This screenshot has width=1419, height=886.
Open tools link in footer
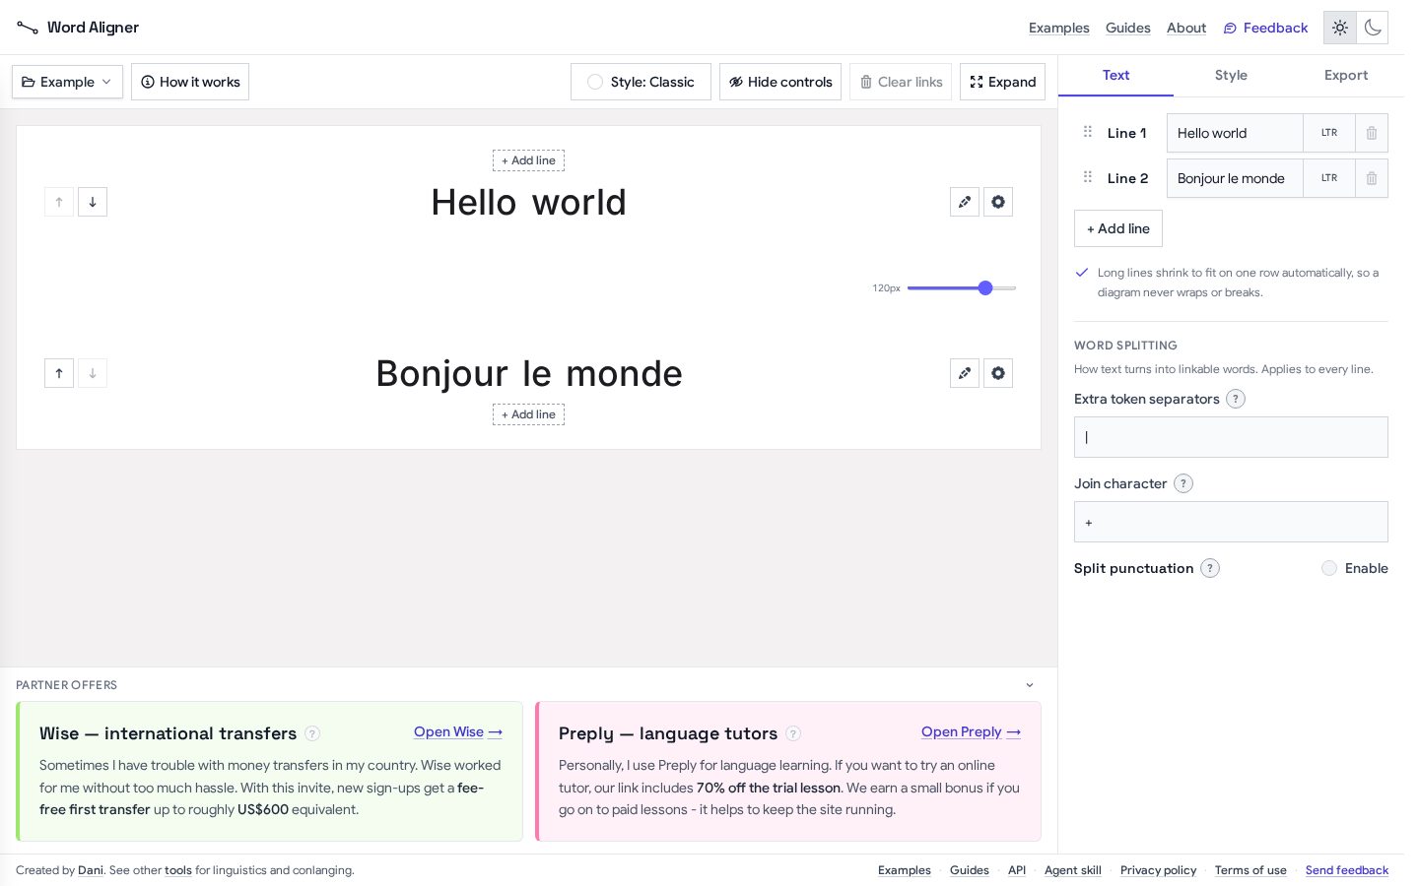click(x=178, y=870)
